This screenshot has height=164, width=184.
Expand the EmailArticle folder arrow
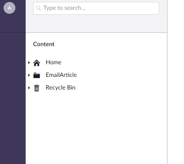coord(29,75)
